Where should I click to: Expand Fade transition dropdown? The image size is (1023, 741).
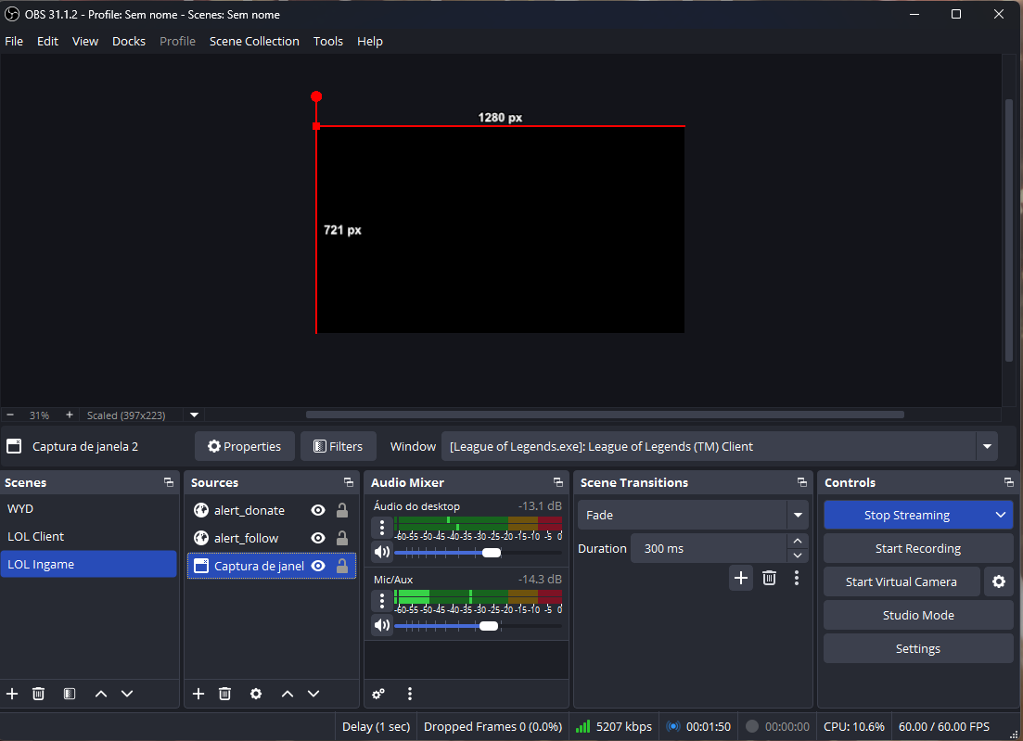[x=798, y=516]
